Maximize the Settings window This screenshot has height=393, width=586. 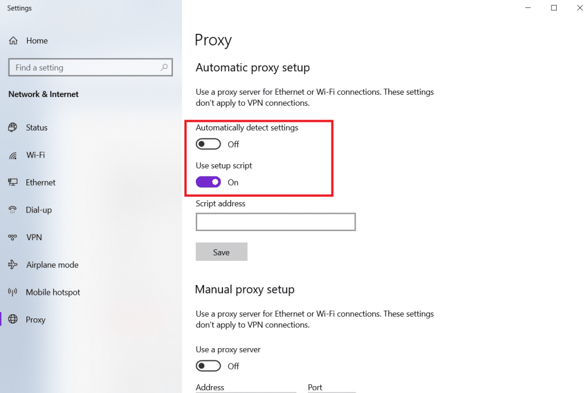click(554, 8)
